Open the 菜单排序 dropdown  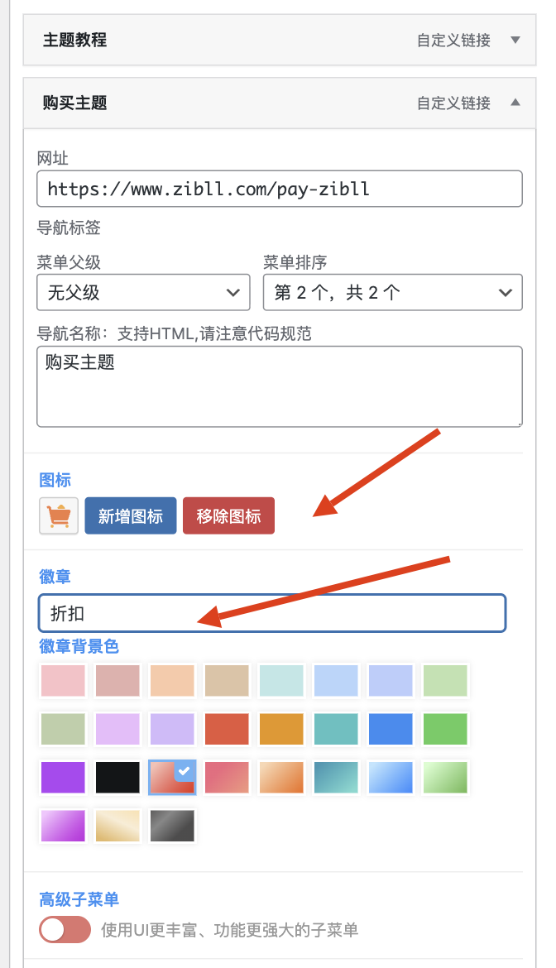[x=392, y=292]
